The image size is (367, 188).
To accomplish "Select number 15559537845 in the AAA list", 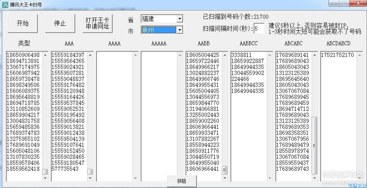I will pyautogui.click(x=68, y=103).
